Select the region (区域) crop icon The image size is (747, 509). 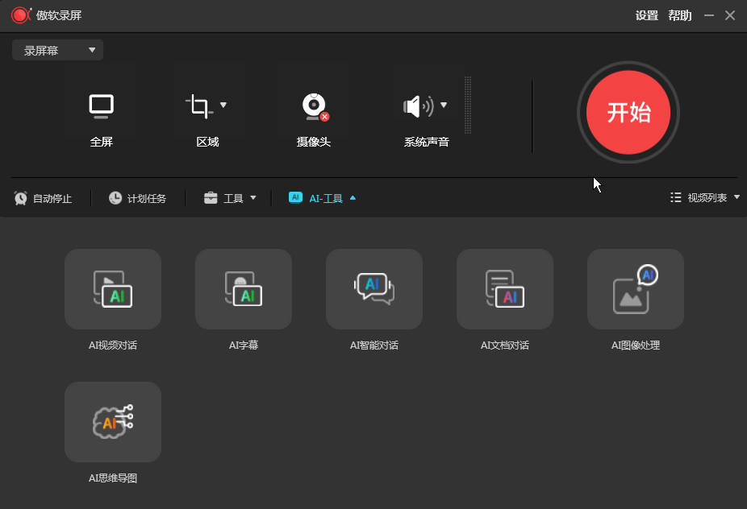pos(198,106)
